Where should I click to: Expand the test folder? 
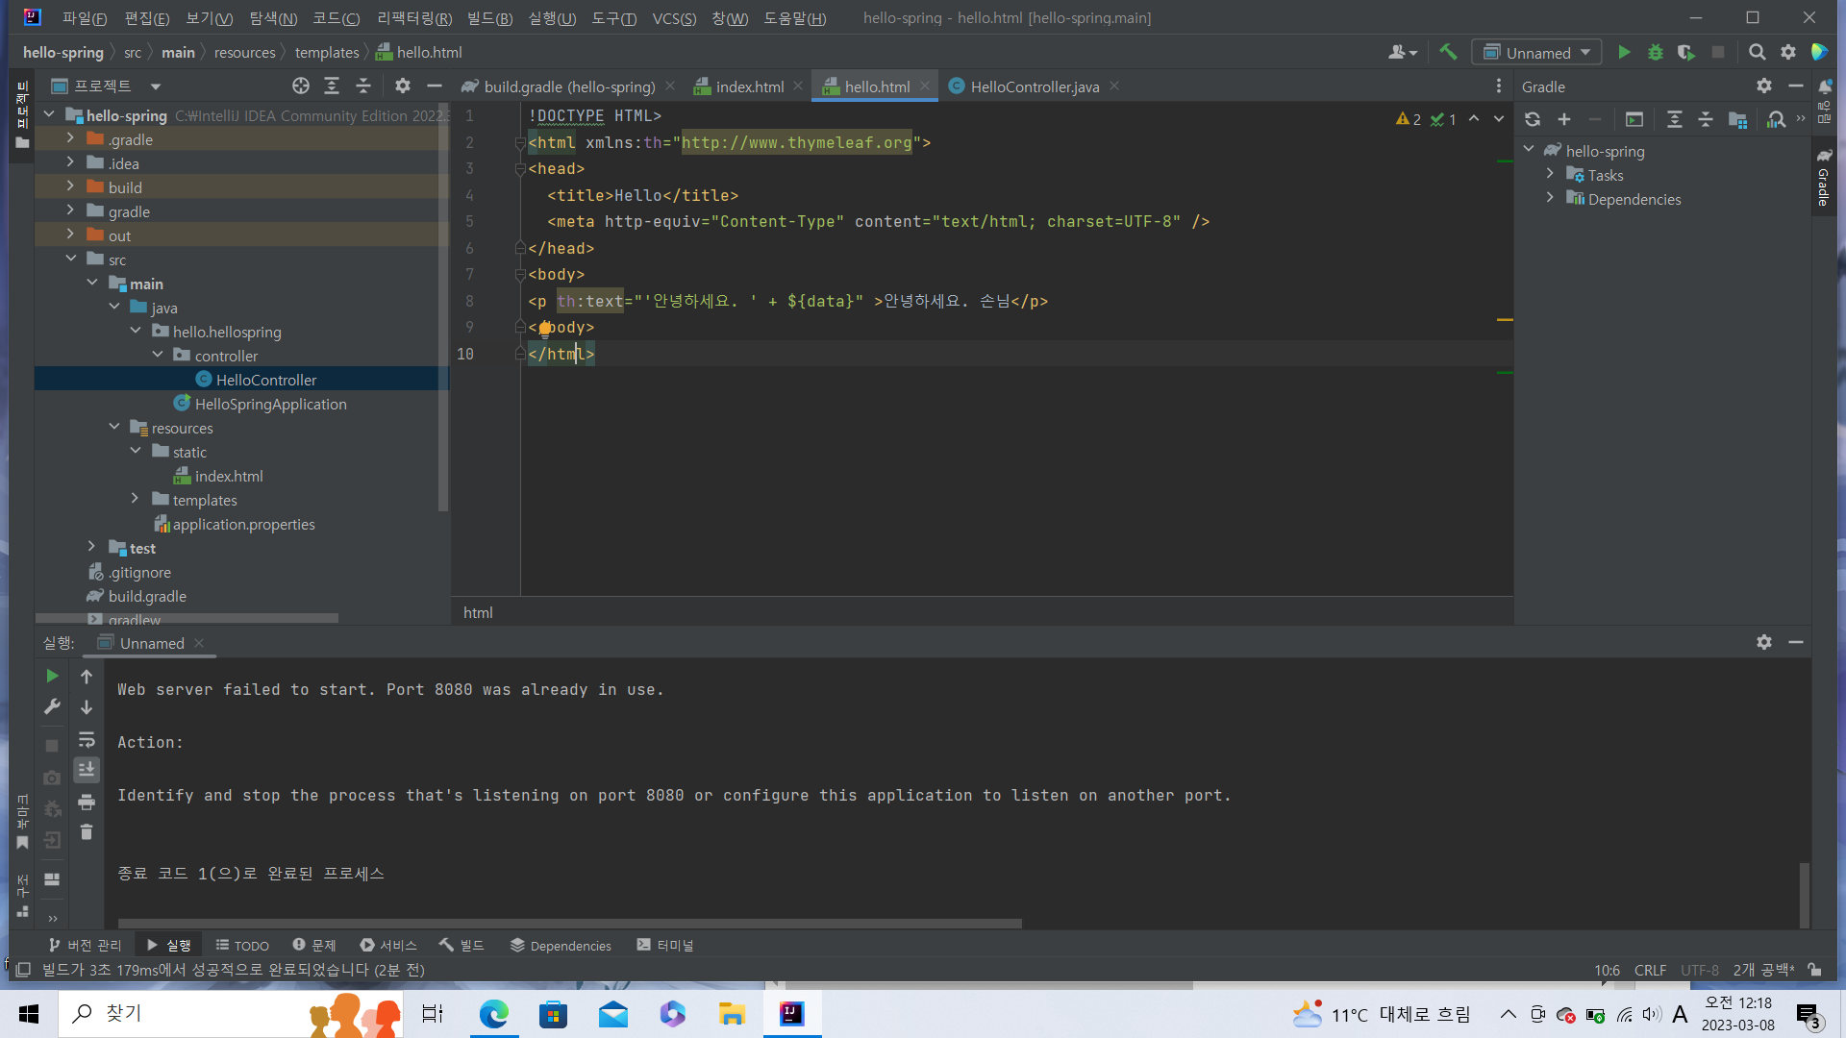(91, 547)
